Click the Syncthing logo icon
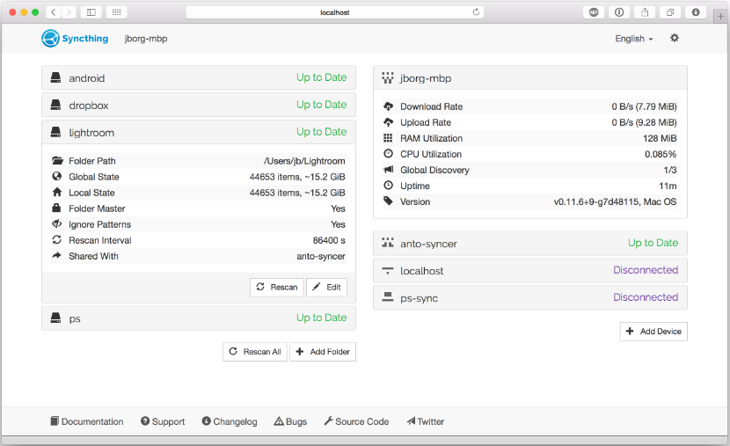Image resolution: width=730 pixels, height=446 pixels. (50, 39)
